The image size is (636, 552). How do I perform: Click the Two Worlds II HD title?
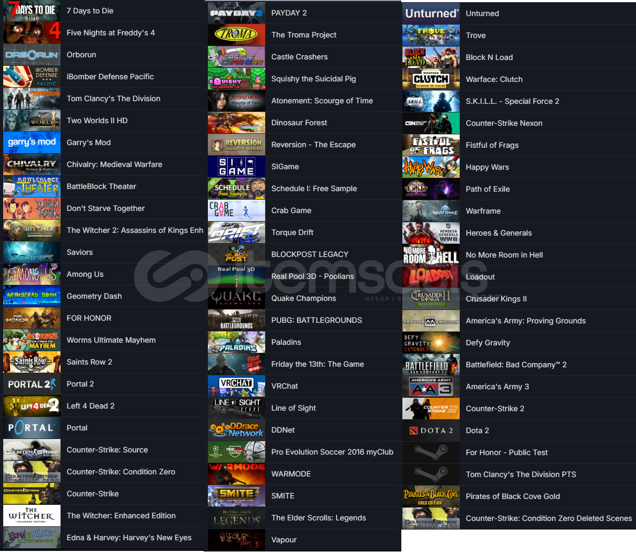[x=98, y=120]
